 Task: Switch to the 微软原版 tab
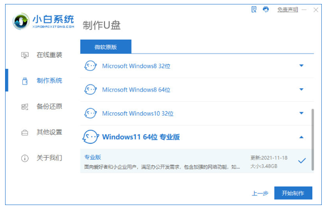point(106,47)
